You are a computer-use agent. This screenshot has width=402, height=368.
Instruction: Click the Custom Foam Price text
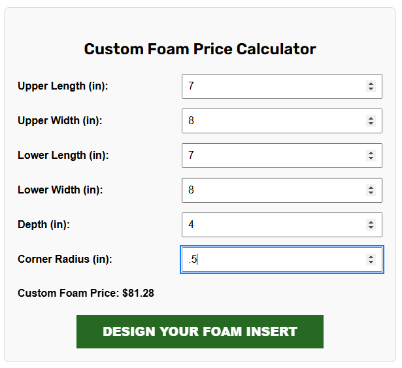(x=86, y=293)
